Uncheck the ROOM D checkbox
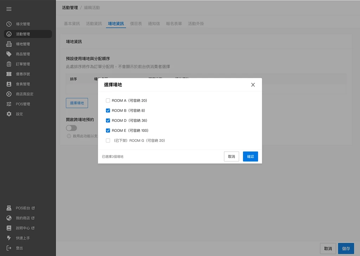This screenshot has height=256, width=360. point(108,120)
